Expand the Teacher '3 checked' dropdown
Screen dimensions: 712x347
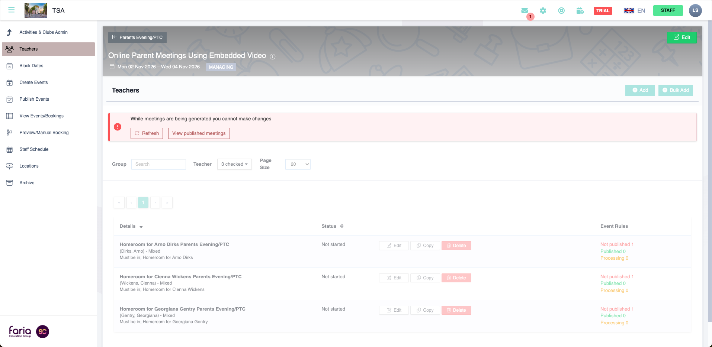coord(234,164)
